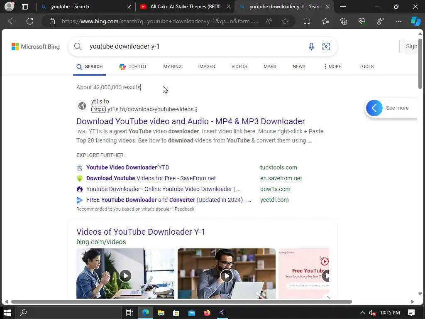
Task: Open a new browser tab plus
Action: pyautogui.click(x=343, y=7)
